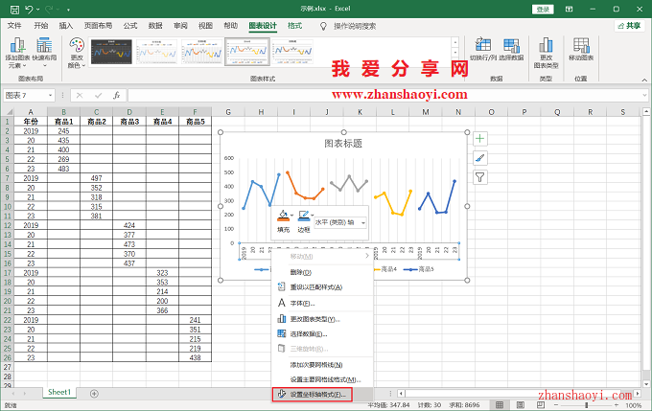Switch to the 公式 (Formulas) tab
This screenshot has width=652, height=411.
pos(130,26)
